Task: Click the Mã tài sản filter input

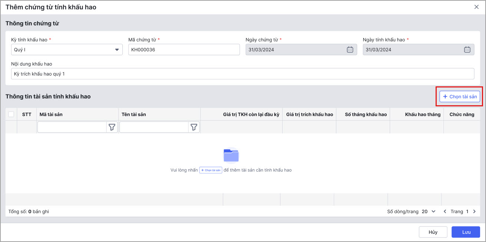Action: pos(72,127)
